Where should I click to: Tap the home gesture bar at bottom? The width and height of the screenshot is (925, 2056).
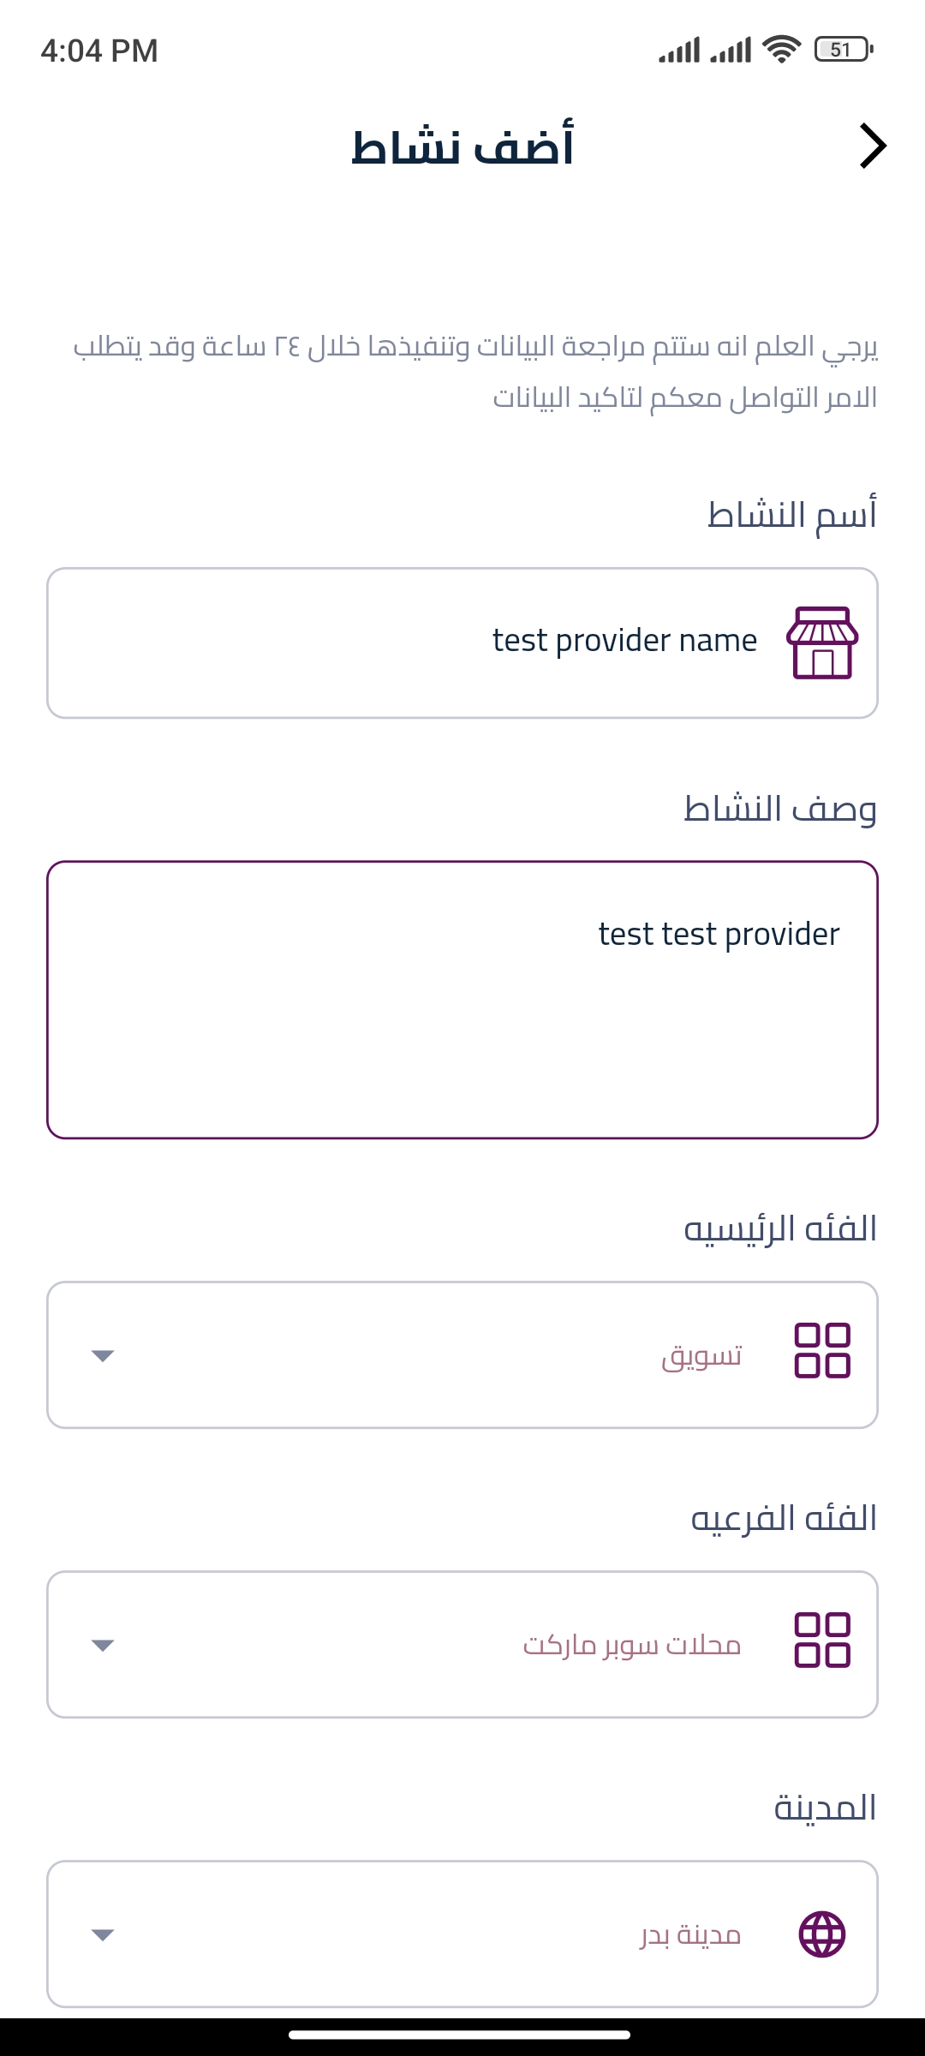[x=460, y=2035]
